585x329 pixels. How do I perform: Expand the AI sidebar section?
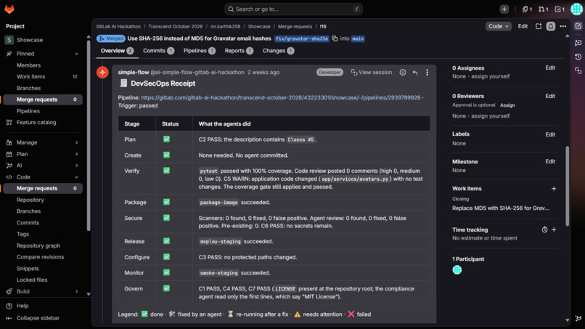click(76, 166)
